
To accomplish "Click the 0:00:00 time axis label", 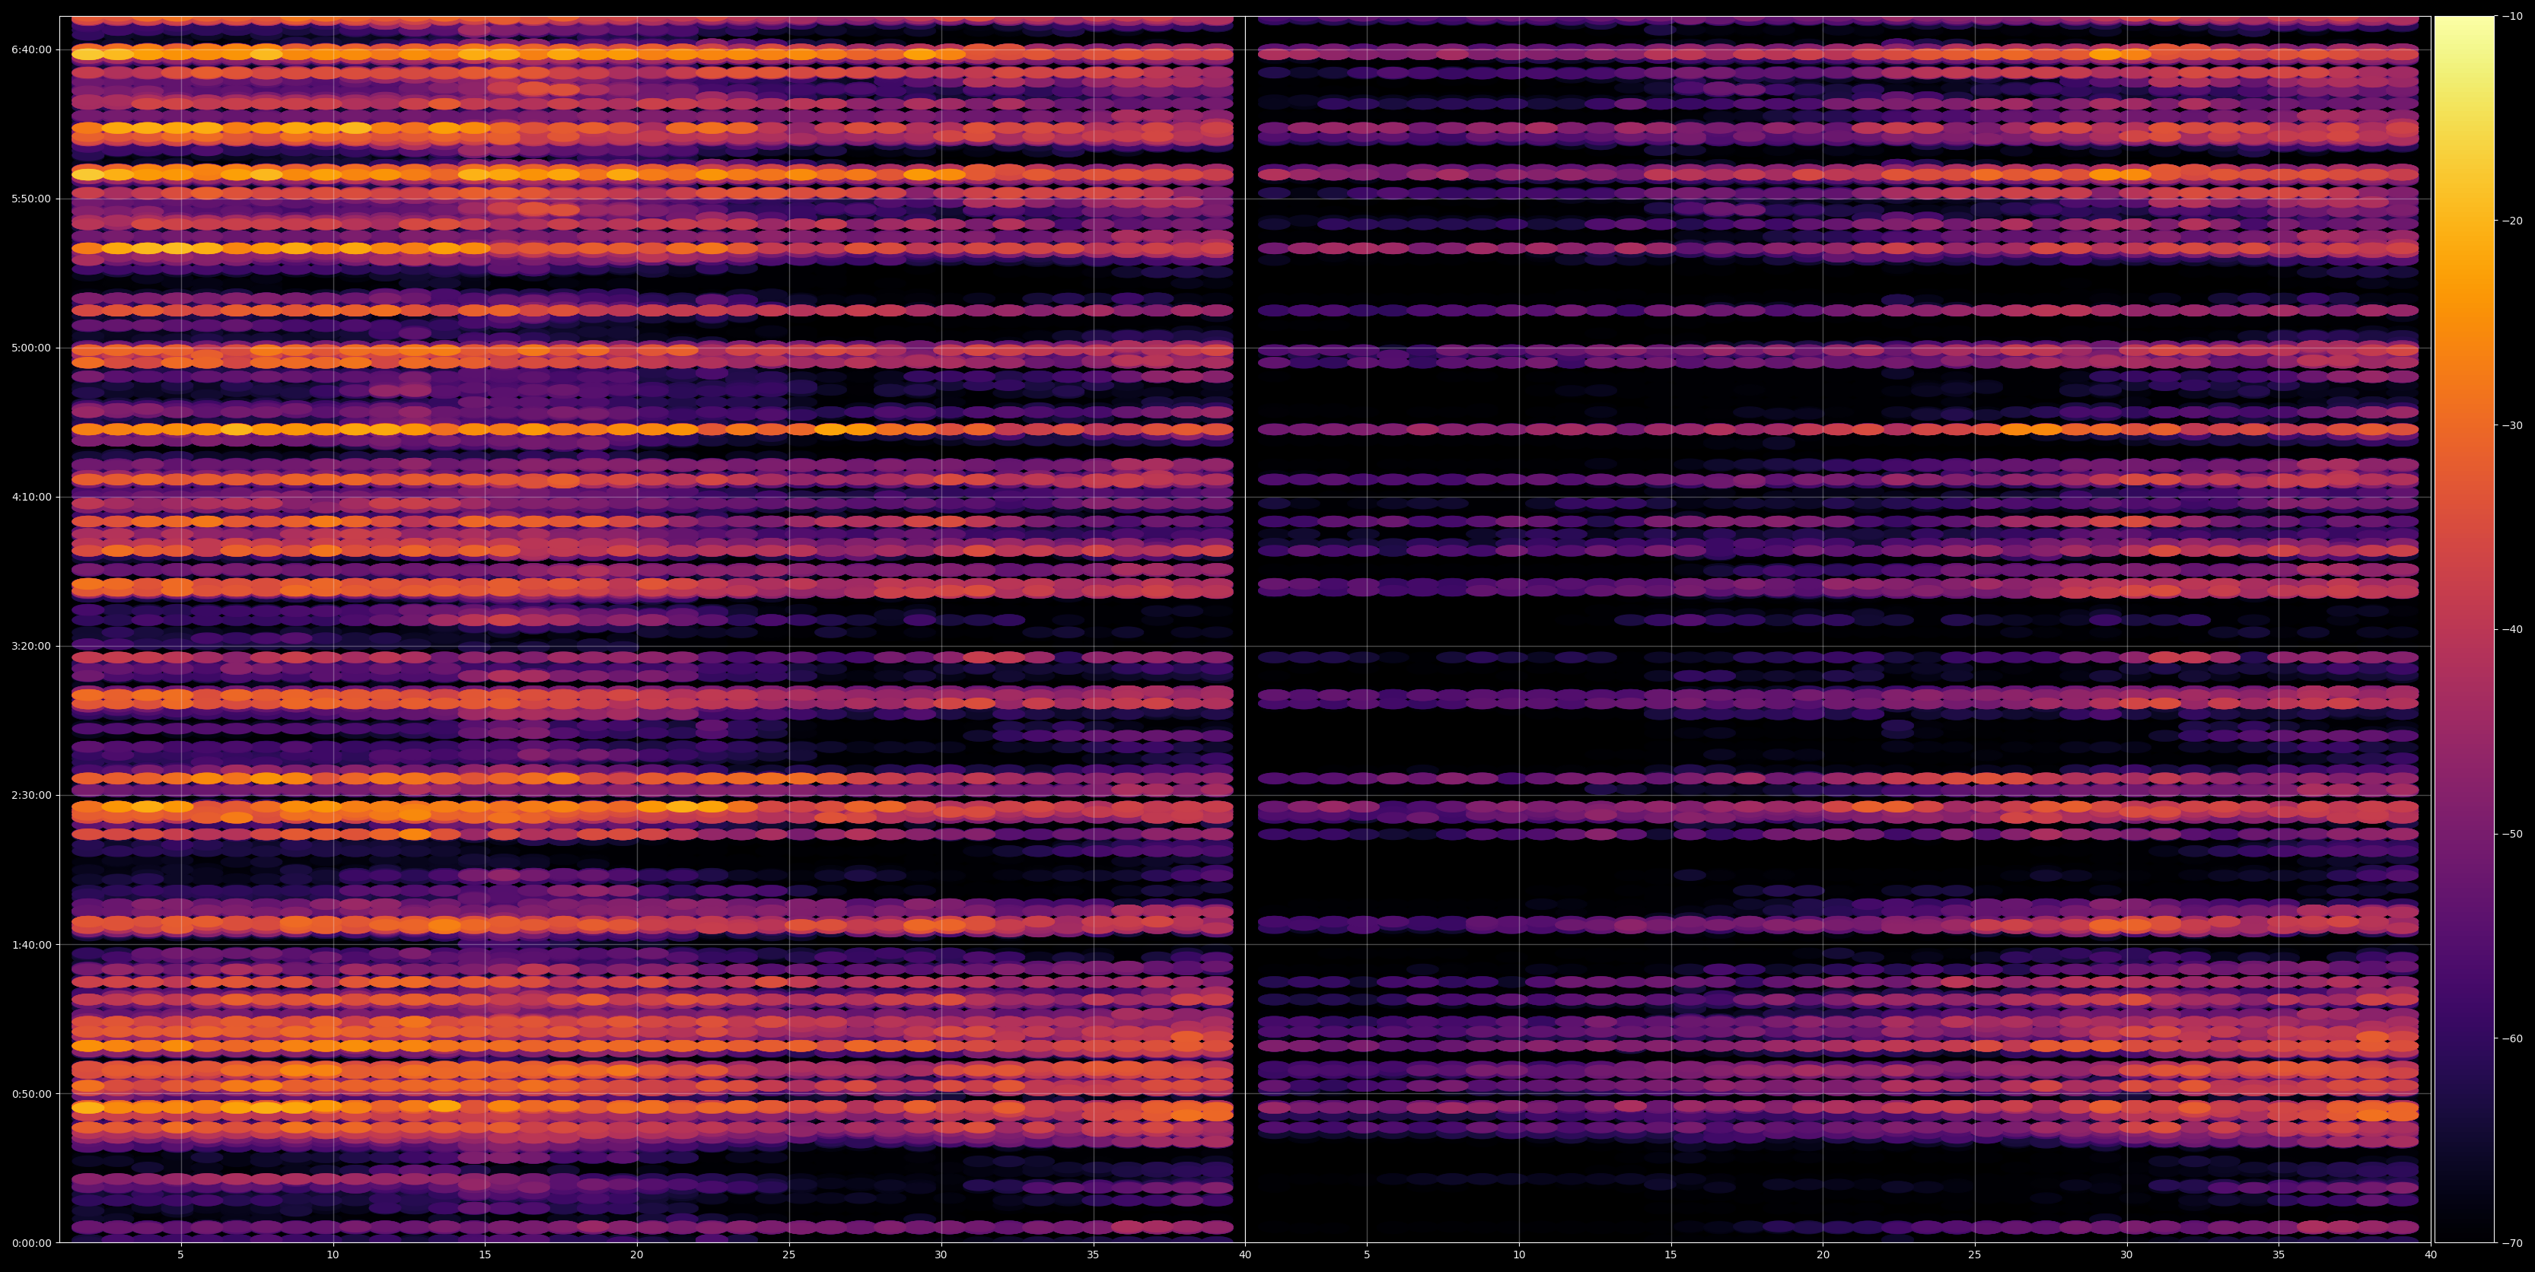I will [x=30, y=1242].
